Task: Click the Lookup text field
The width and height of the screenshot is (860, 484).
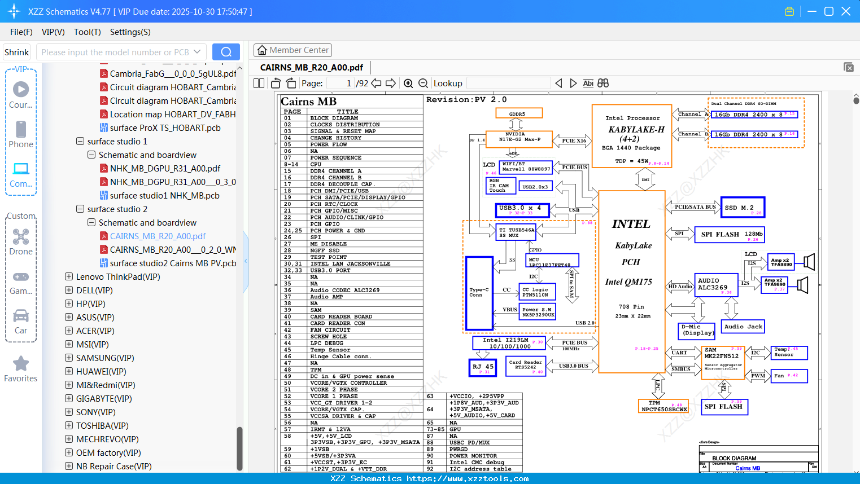Action: [508, 83]
